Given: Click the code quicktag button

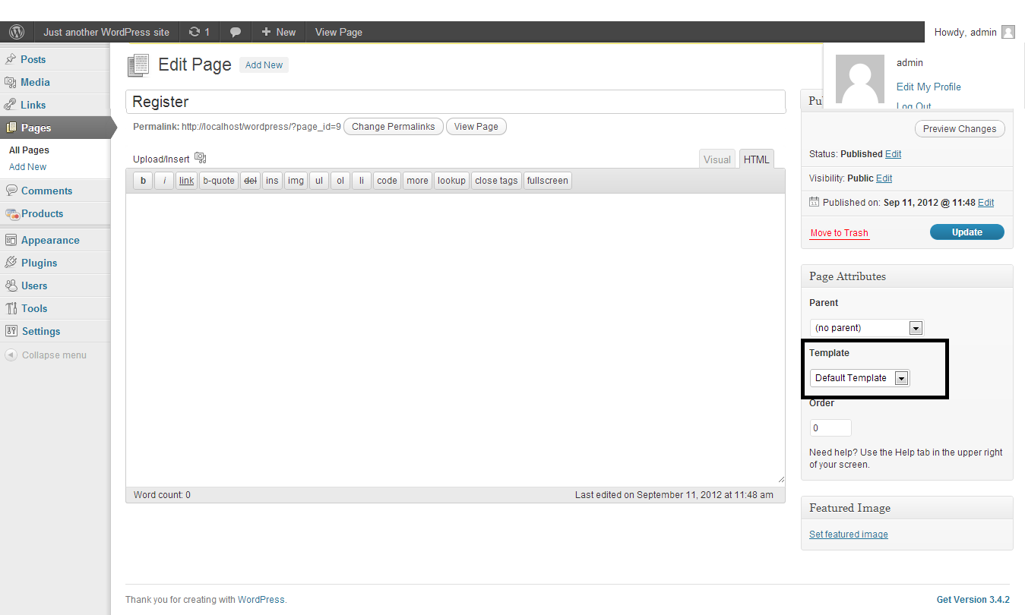Looking at the screenshot, I should pyautogui.click(x=387, y=181).
